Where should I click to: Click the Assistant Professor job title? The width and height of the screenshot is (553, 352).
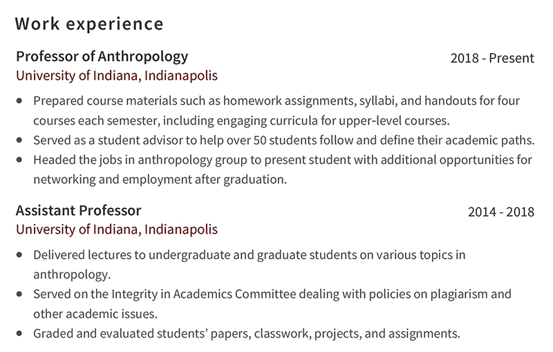(x=78, y=210)
